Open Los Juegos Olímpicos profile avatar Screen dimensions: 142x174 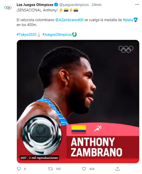point(8,8)
